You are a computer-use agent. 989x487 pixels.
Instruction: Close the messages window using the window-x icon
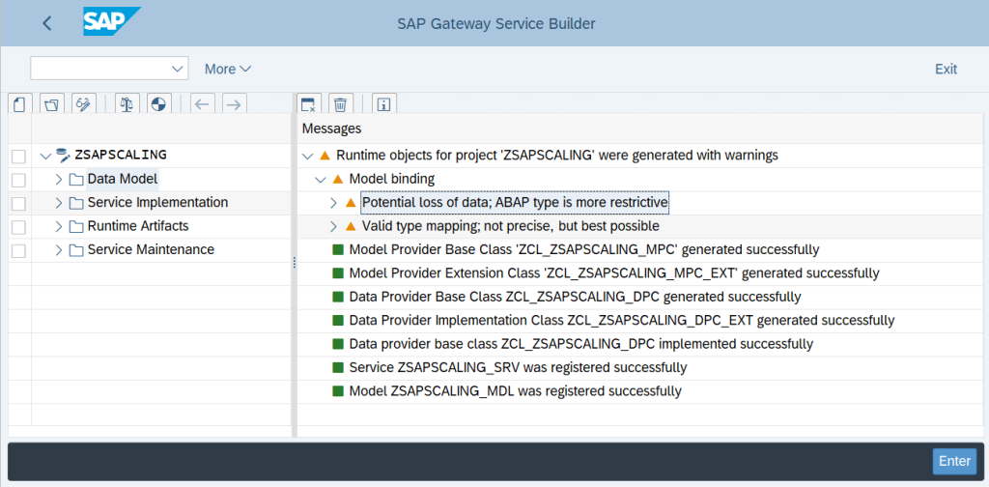(x=308, y=104)
